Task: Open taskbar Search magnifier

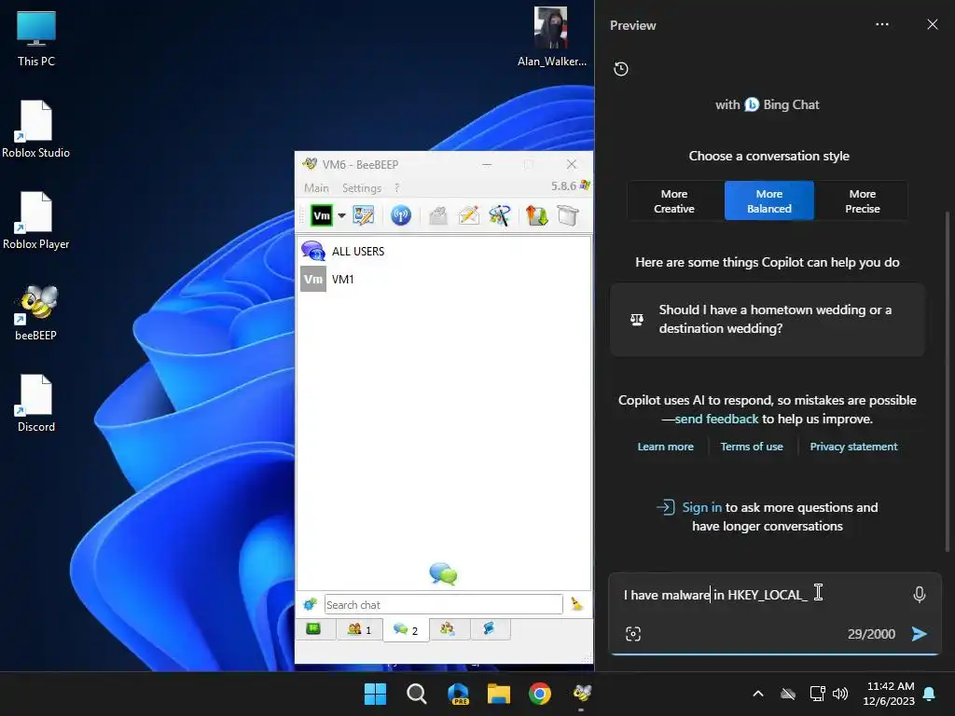Action: pos(417,694)
